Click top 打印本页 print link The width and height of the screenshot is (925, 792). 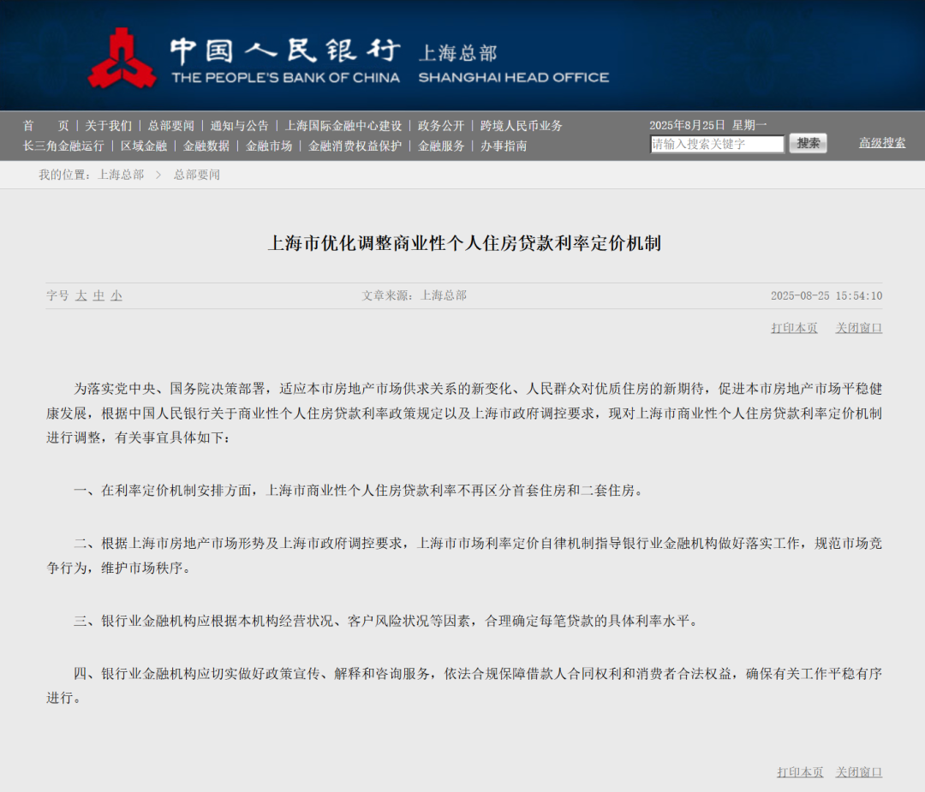[794, 328]
